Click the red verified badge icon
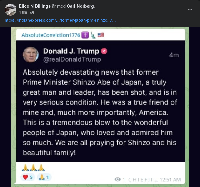This screenshot has height=187, width=200. (104, 51)
